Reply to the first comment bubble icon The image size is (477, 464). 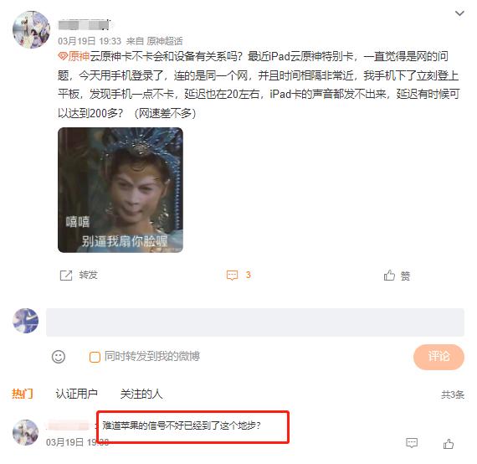(412, 443)
